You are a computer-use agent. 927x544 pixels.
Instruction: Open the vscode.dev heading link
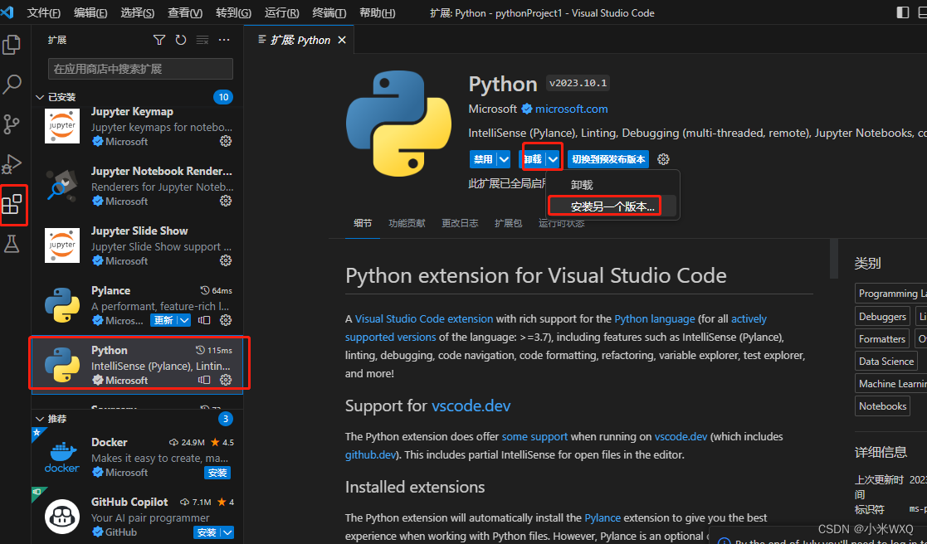point(471,406)
